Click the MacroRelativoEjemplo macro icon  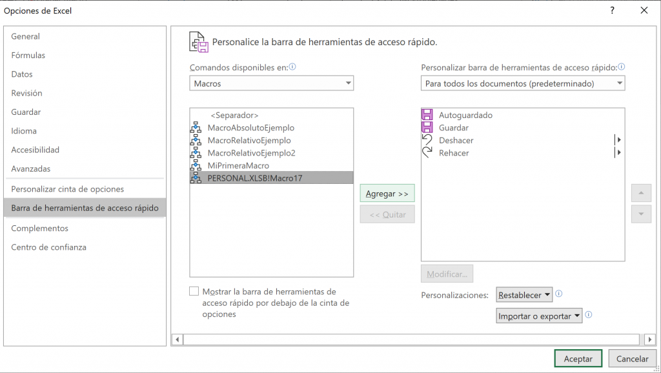click(x=196, y=140)
